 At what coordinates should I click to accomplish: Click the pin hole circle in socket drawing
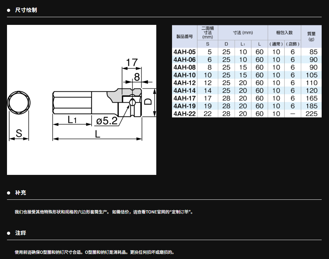click(133, 102)
